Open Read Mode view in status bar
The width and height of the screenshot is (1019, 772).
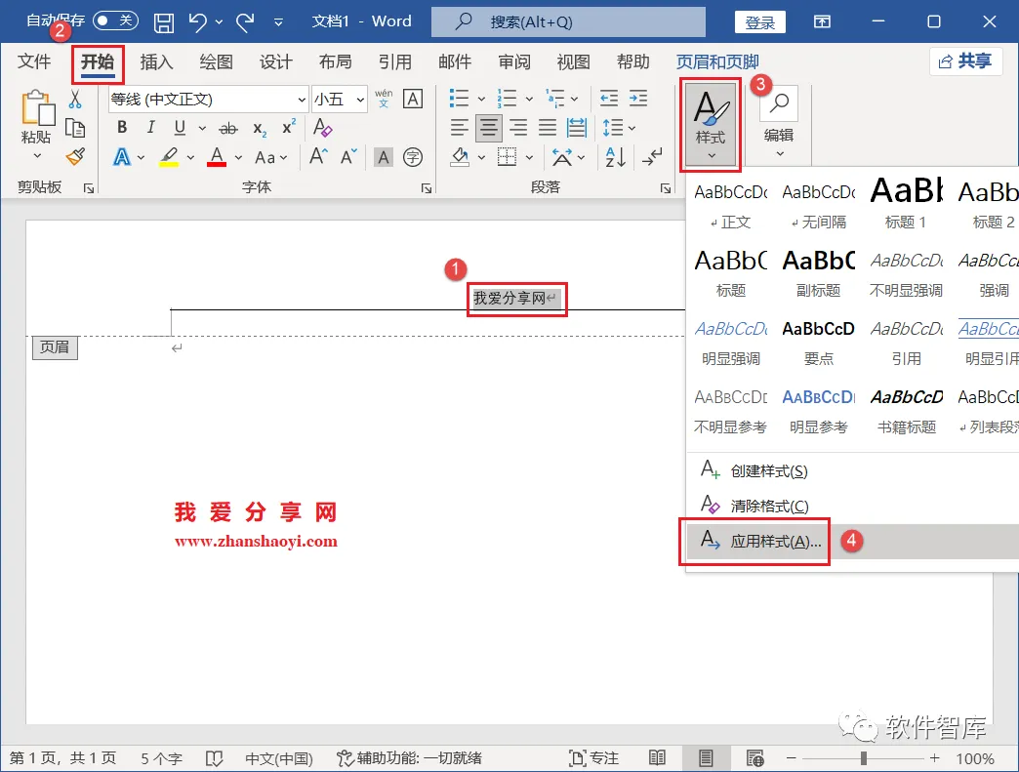(x=657, y=757)
